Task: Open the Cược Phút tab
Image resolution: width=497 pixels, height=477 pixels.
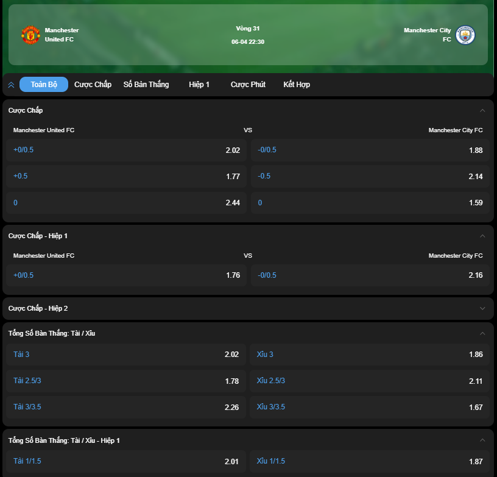Action: pyautogui.click(x=248, y=84)
